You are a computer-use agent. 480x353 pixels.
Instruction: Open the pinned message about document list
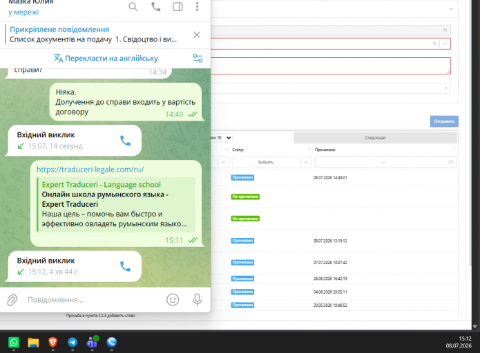pyautogui.click(x=93, y=34)
